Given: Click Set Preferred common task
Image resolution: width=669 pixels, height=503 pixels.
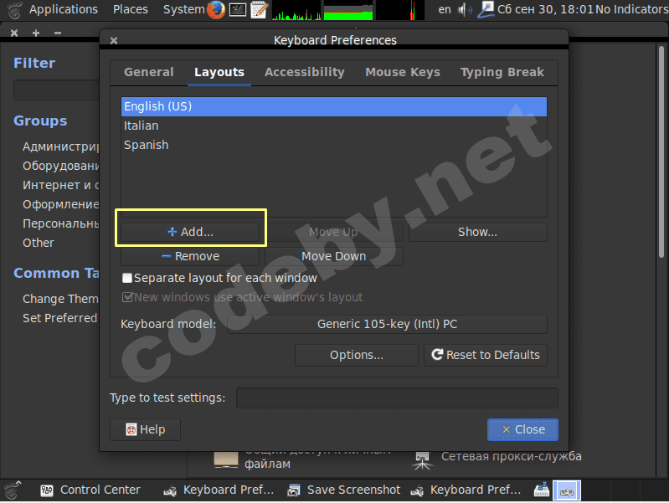Looking at the screenshot, I should tap(60, 318).
